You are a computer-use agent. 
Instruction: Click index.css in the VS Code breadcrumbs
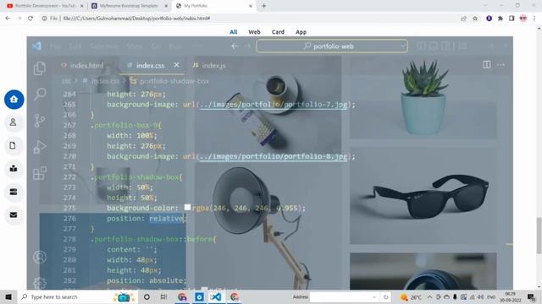(105, 81)
